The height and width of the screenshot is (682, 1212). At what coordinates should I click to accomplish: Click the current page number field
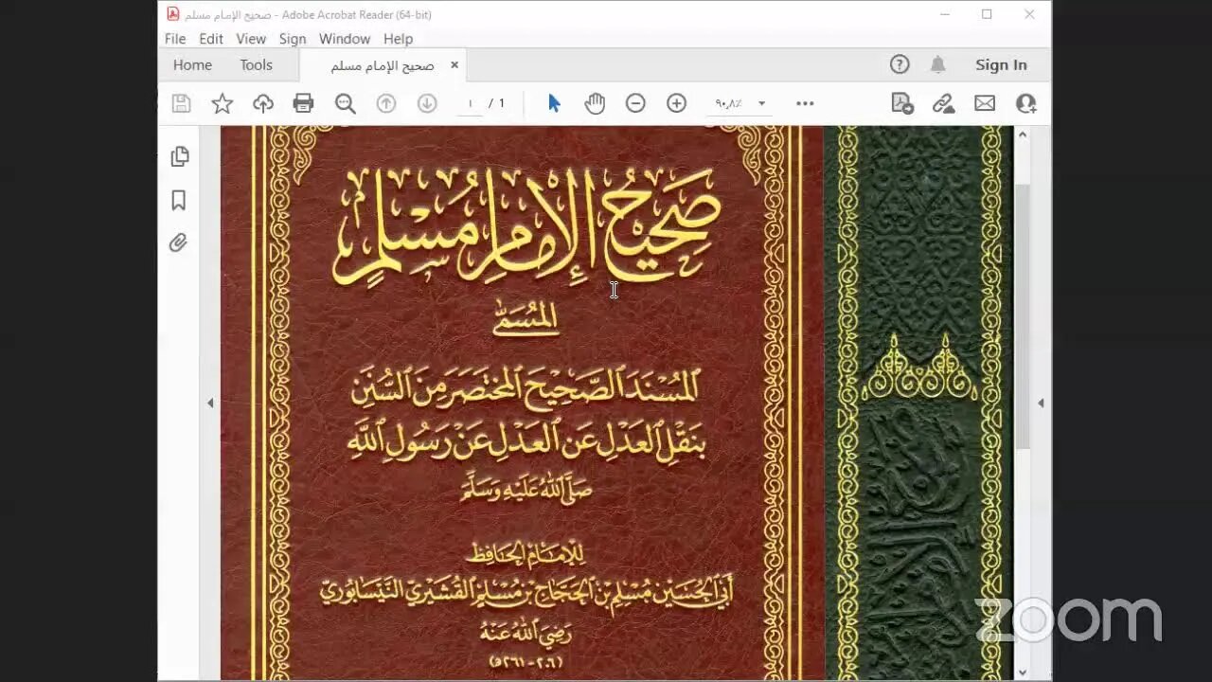(471, 103)
